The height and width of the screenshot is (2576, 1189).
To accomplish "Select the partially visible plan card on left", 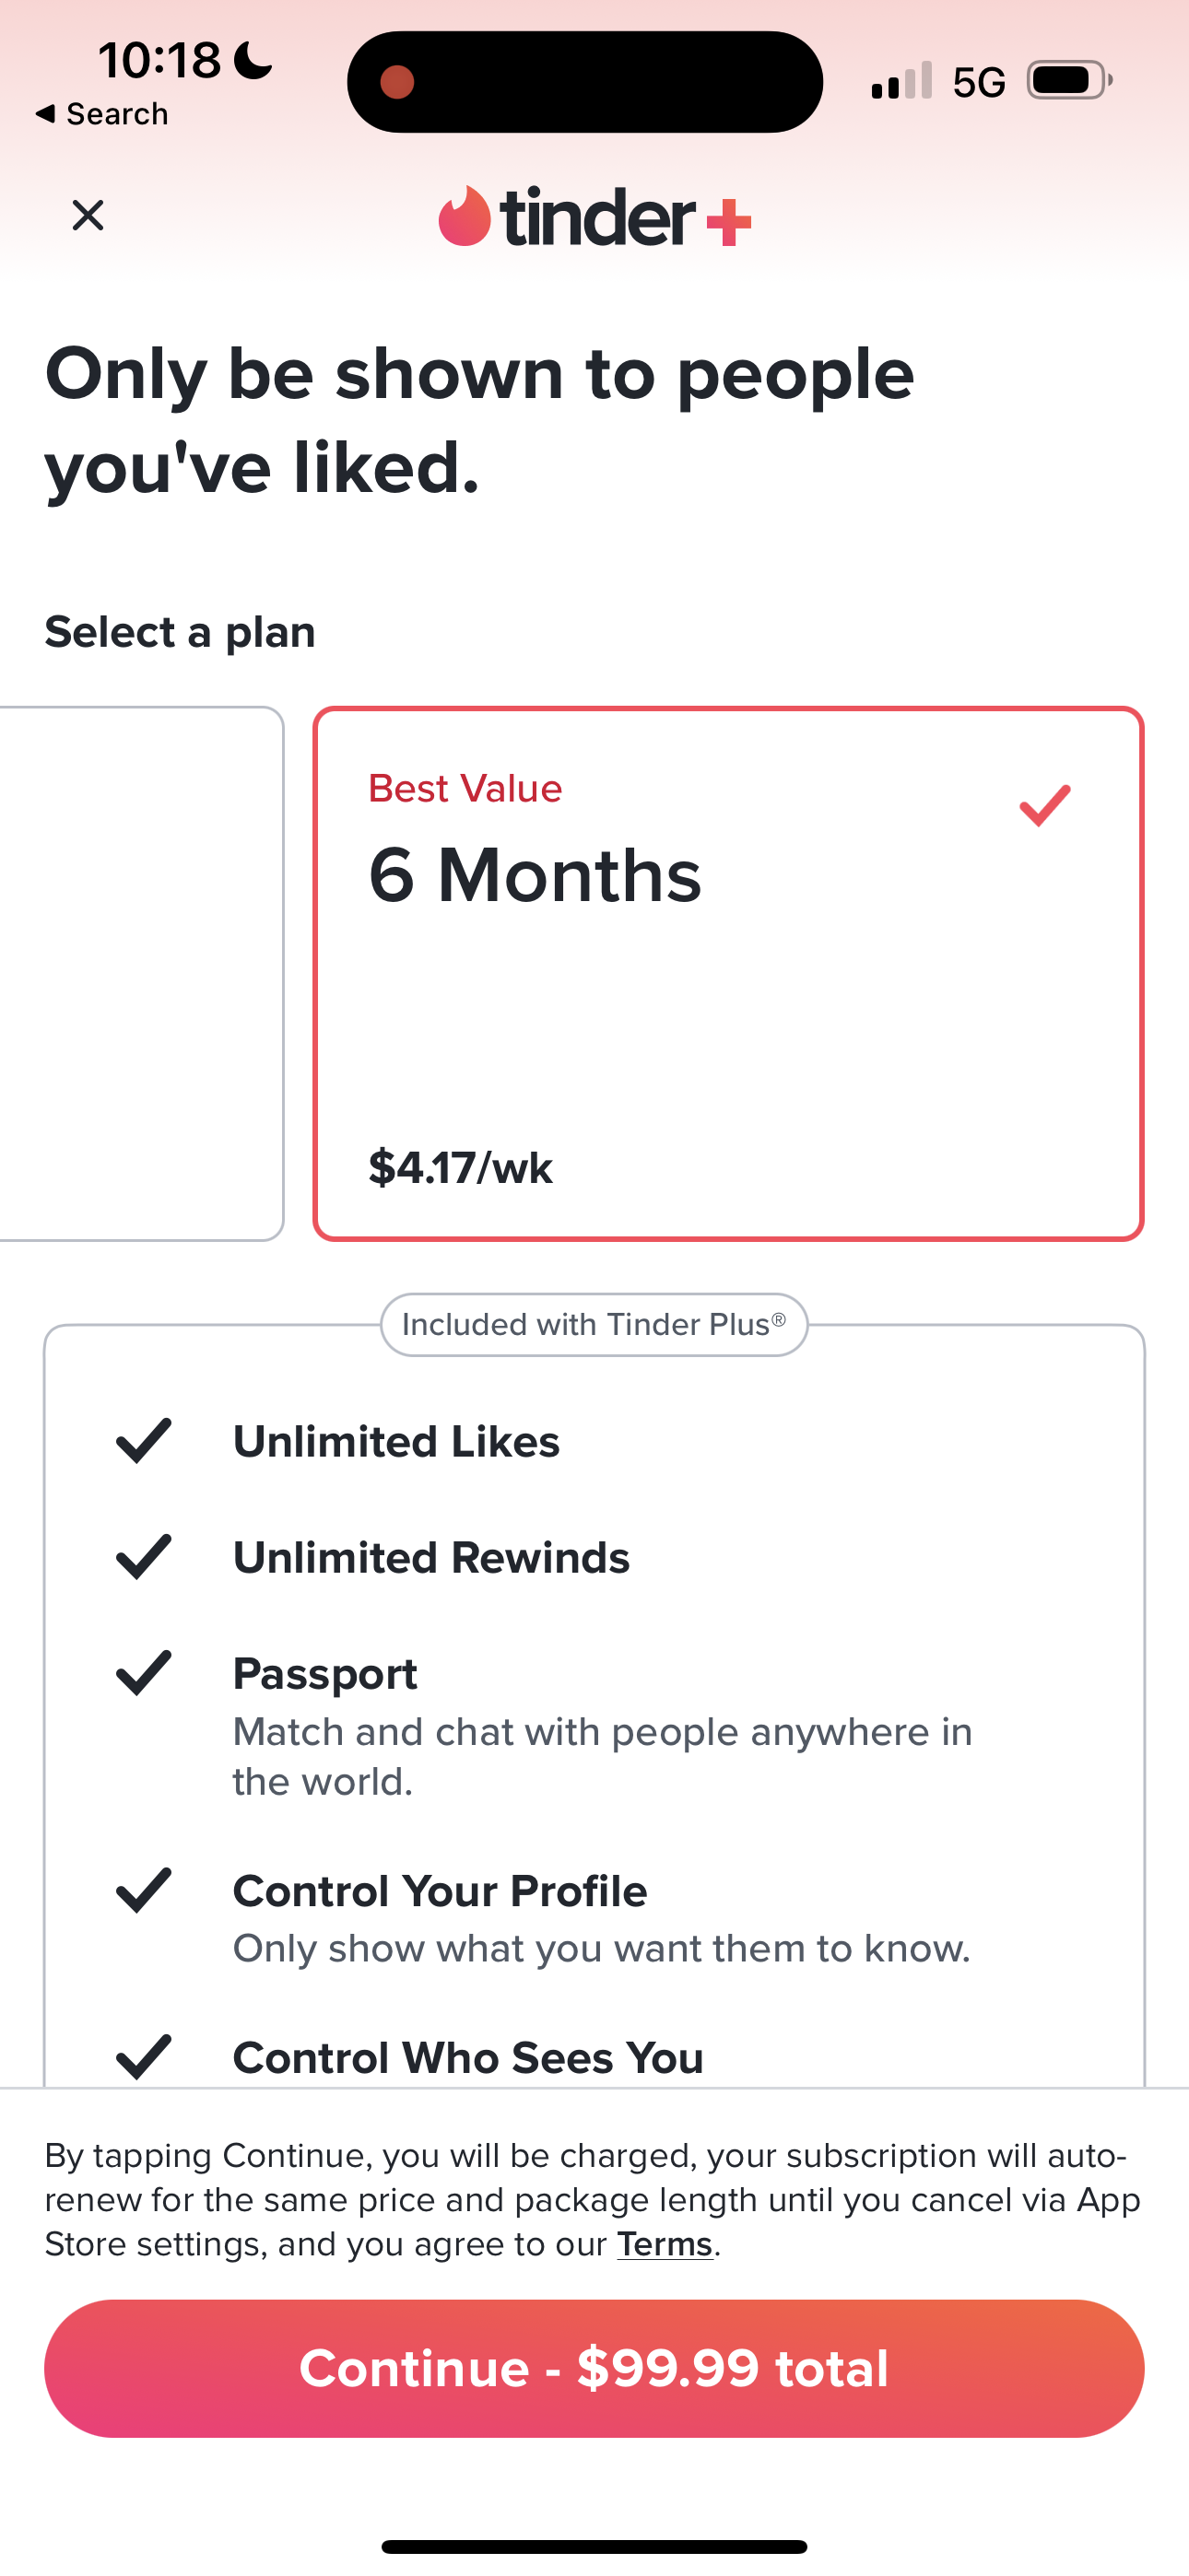I will tap(140, 974).
